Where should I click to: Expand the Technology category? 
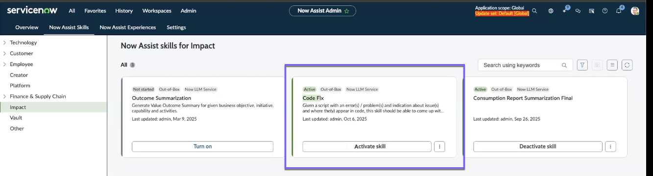(x=5, y=43)
